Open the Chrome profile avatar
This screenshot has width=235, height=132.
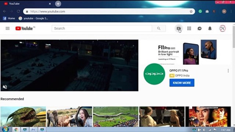tap(224, 11)
